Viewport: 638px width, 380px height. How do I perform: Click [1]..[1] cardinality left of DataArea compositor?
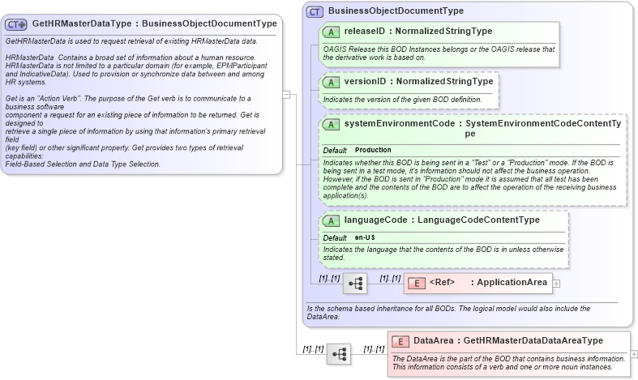point(313,349)
